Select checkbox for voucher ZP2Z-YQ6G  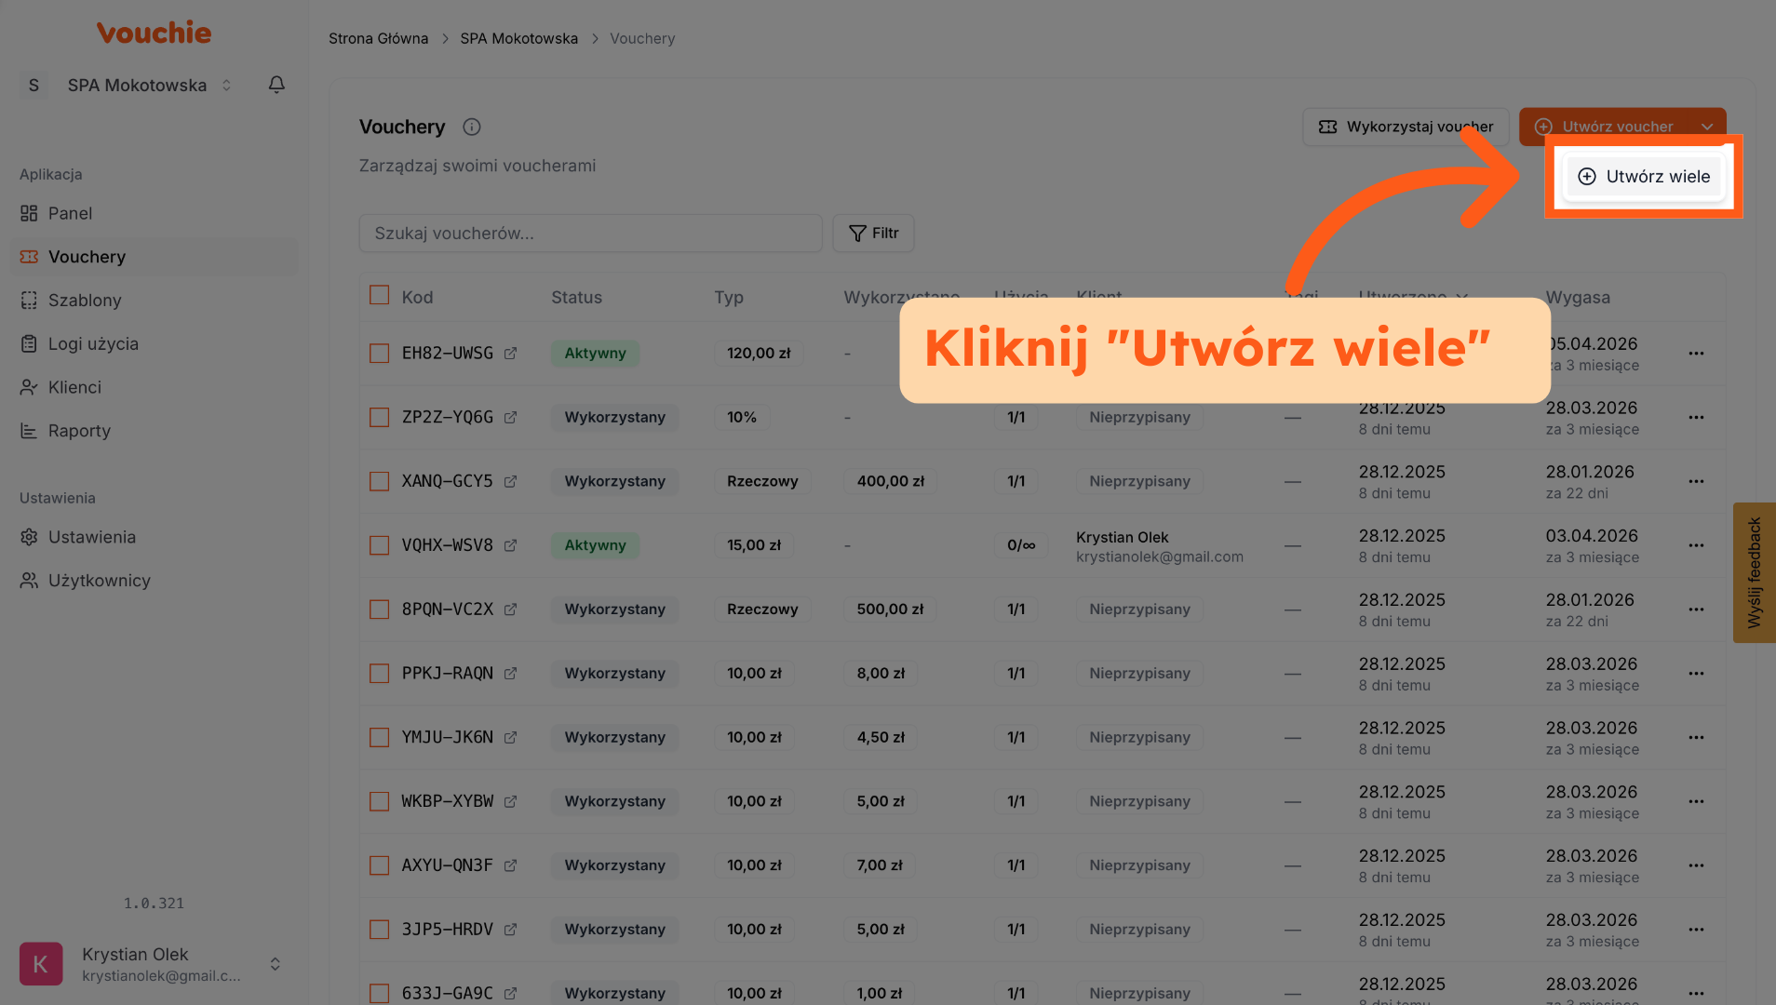point(379,418)
